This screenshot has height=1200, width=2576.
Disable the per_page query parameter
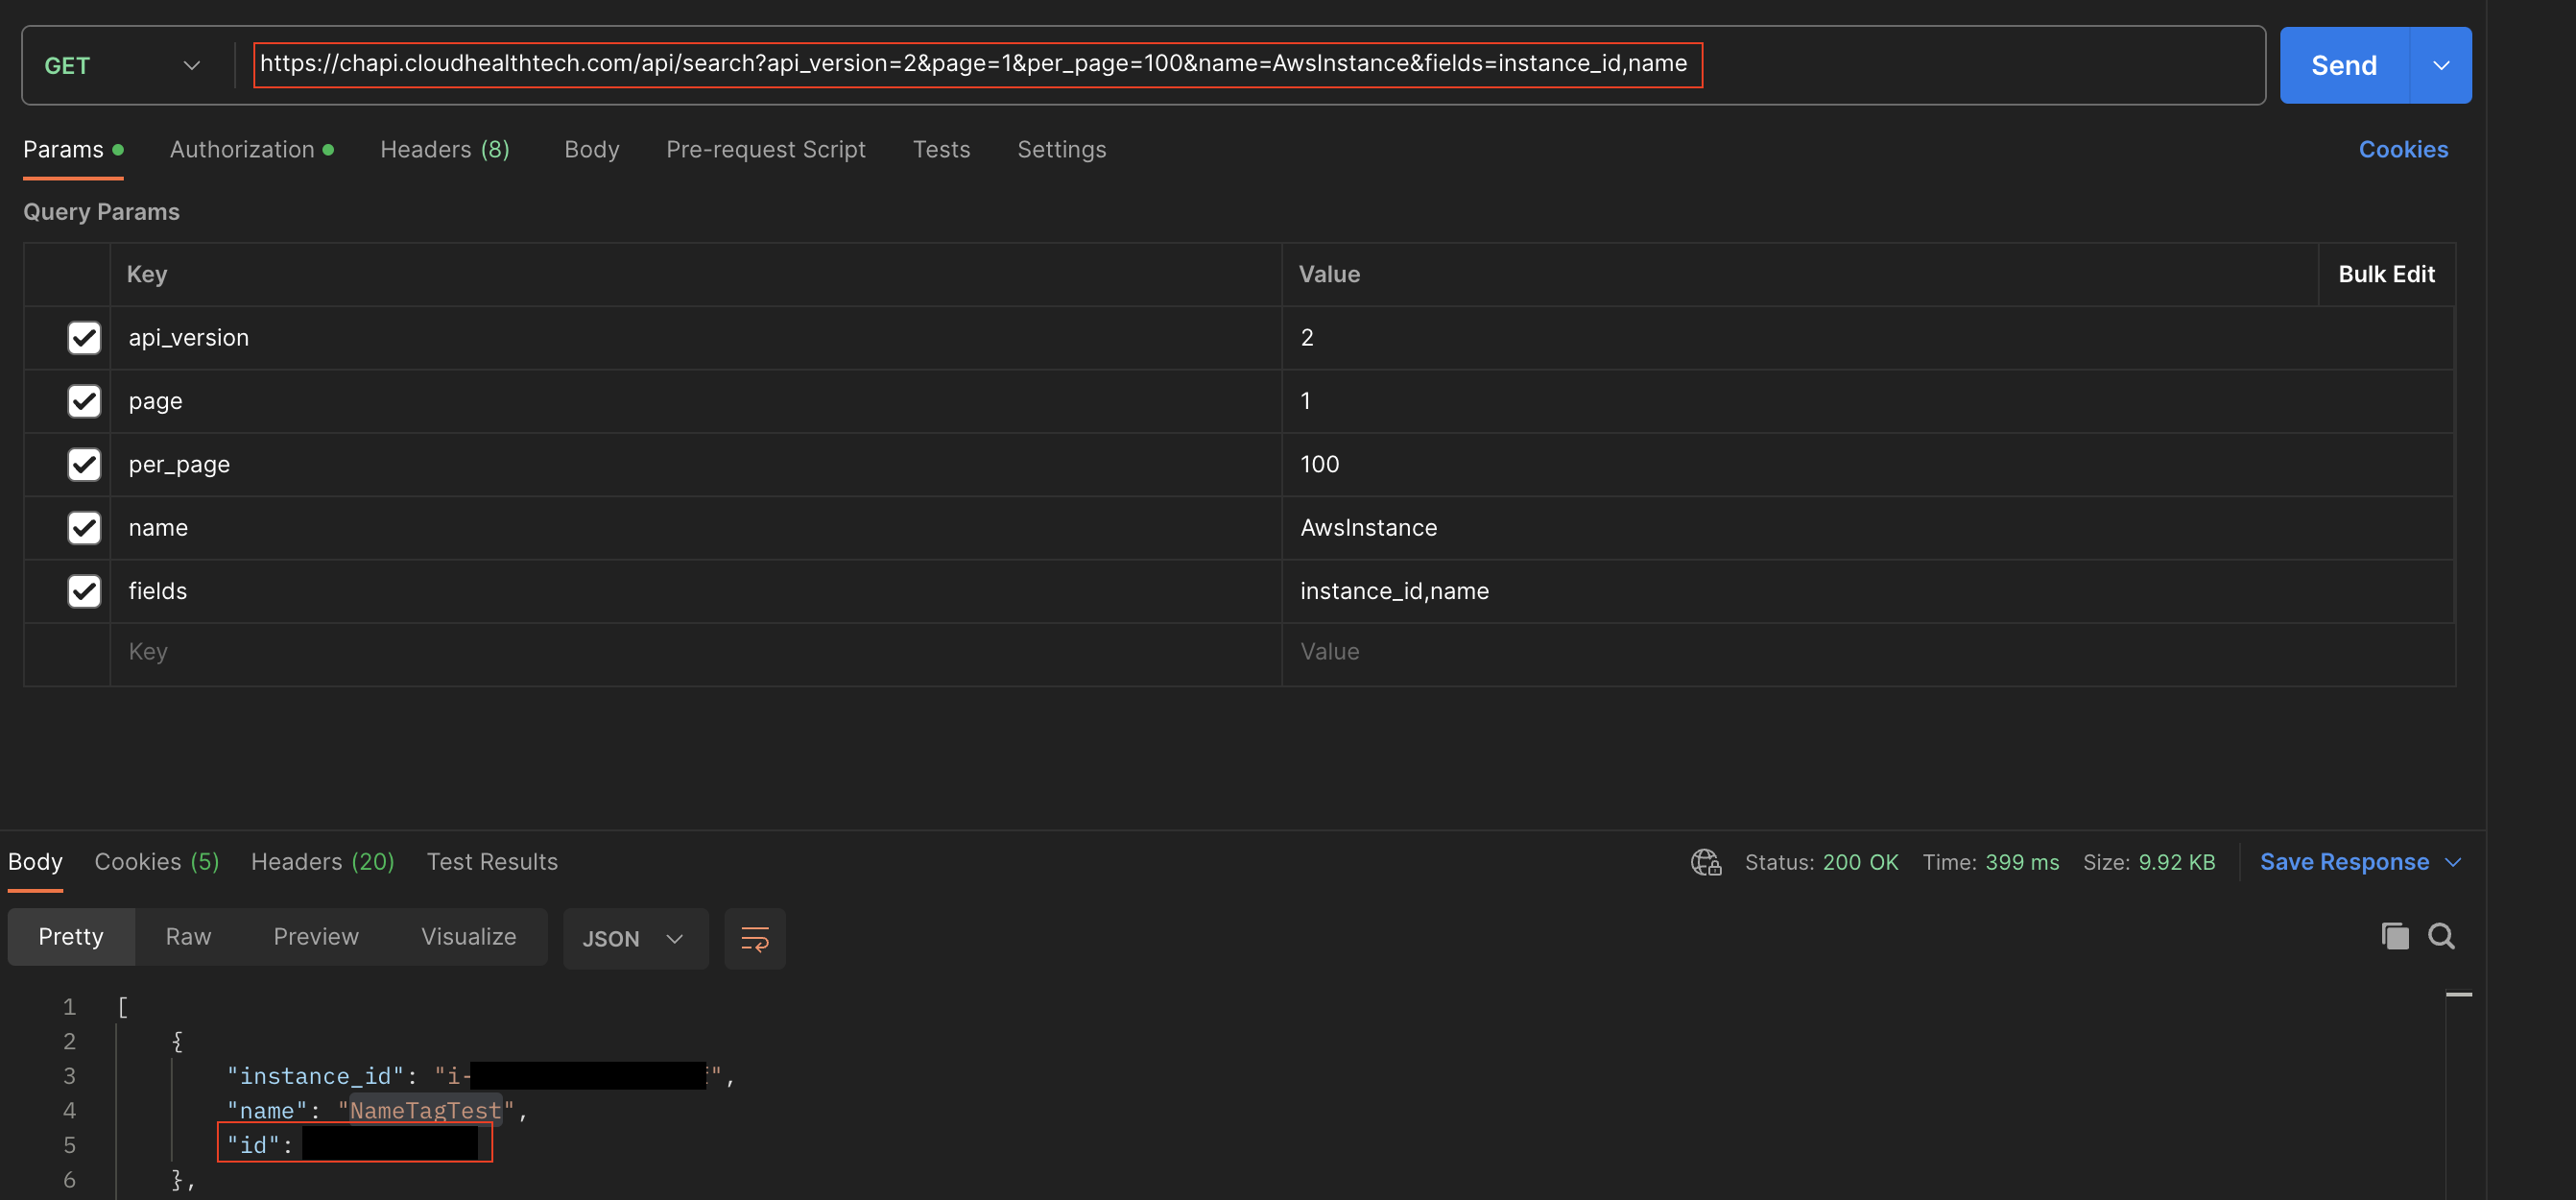point(84,464)
